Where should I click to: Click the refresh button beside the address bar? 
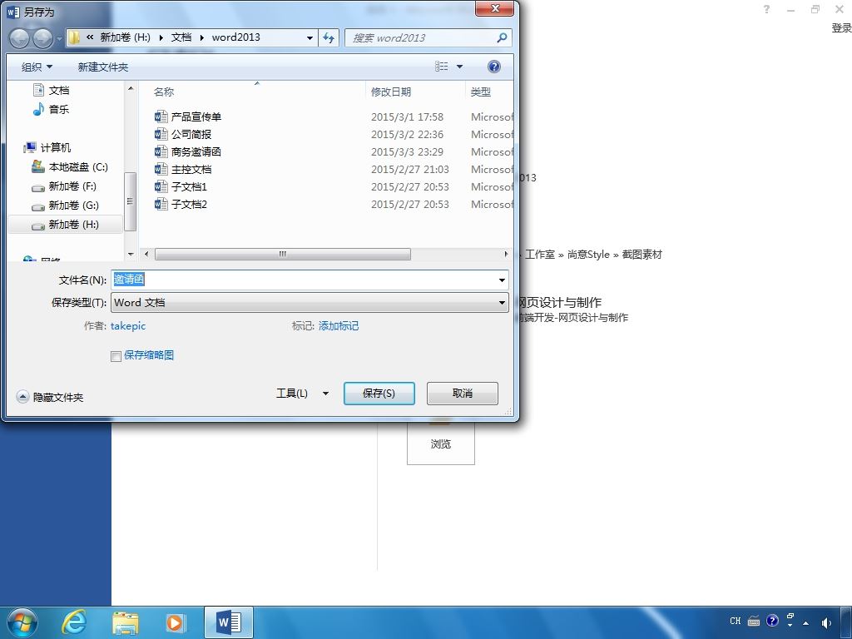pyautogui.click(x=329, y=37)
